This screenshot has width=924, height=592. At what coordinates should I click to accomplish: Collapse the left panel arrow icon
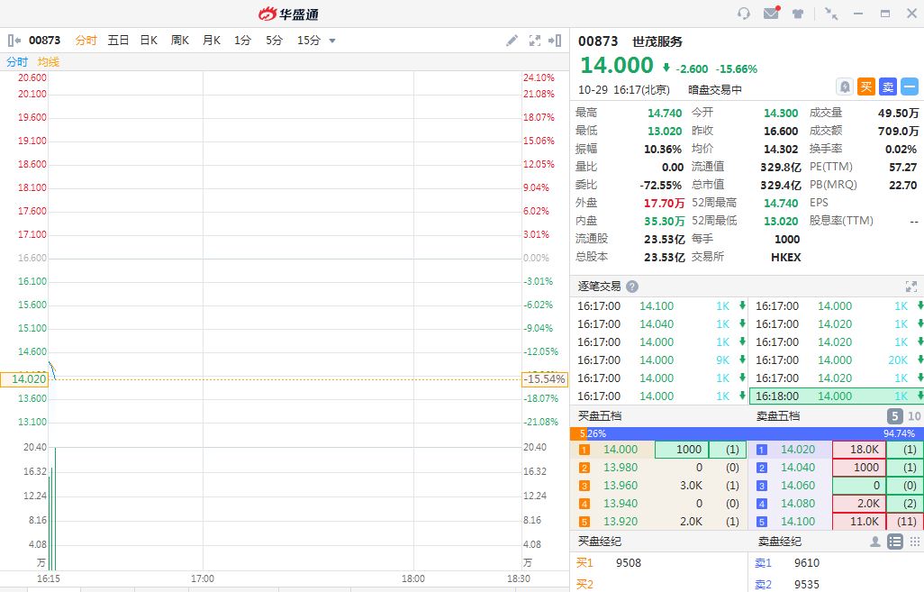pyautogui.click(x=14, y=41)
